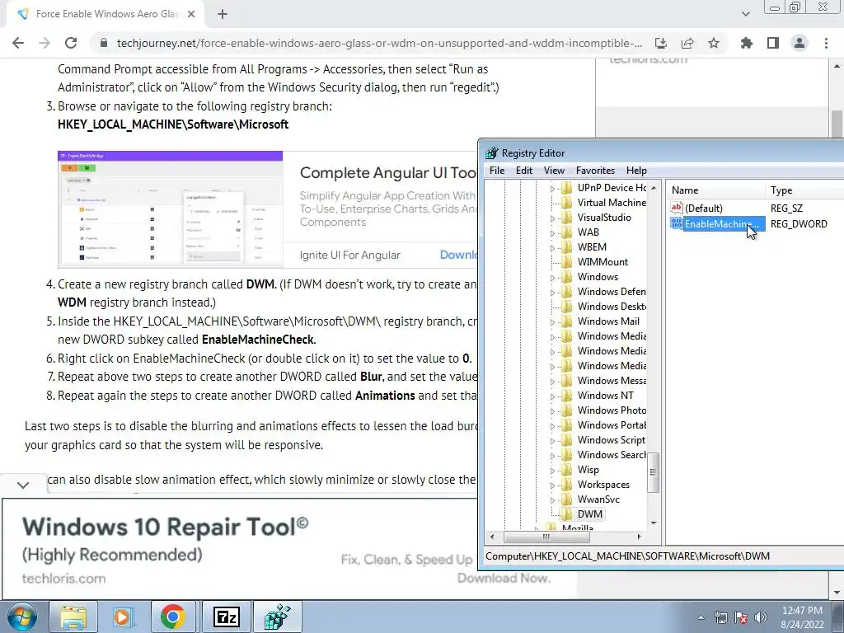Viewport: 844px width, 633px height.
Task: Click the volume speaker tray icon
Action: tap(761, 617)
